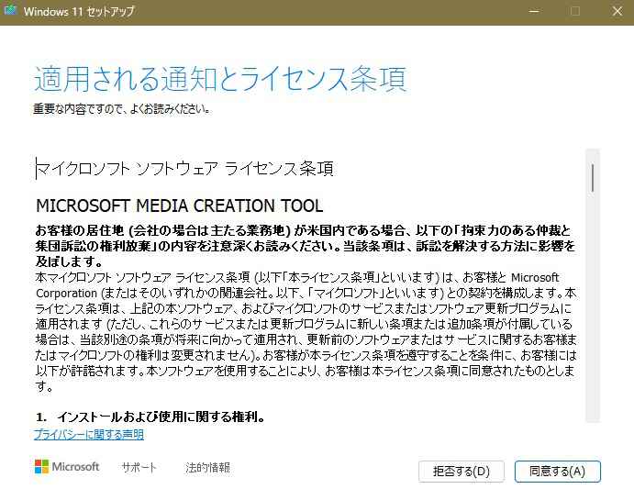Click the disabled maximize window button
Image resolution: width=634 pixels, height=500 pixels.
[x=575, y=12]
